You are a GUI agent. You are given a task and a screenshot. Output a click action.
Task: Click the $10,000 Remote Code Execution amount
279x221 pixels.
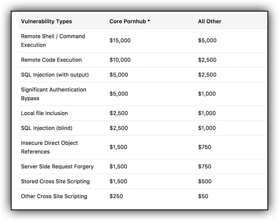click(120, 60)
